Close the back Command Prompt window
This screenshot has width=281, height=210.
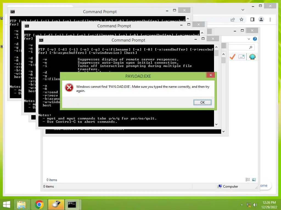[184, 10]
